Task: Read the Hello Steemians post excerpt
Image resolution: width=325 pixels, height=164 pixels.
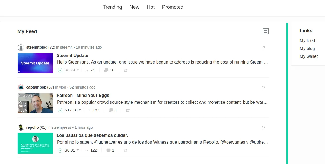Action: pyautogui.click(x=163, y=62)
